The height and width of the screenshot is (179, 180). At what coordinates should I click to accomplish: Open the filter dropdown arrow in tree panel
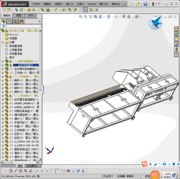[x=6, y=26]
